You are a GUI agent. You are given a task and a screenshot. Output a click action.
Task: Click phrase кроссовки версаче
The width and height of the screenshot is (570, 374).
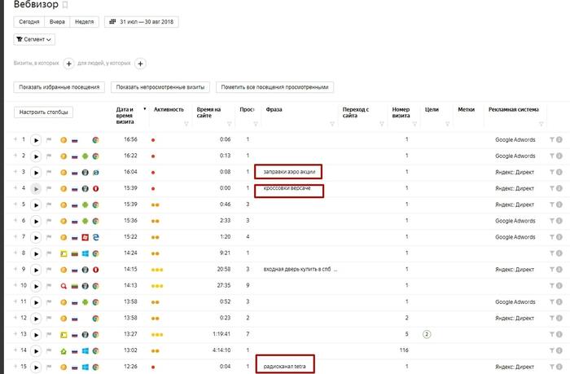point(287,188)
